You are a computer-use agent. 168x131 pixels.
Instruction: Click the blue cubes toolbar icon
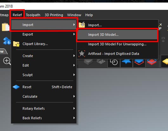(7, 41)
